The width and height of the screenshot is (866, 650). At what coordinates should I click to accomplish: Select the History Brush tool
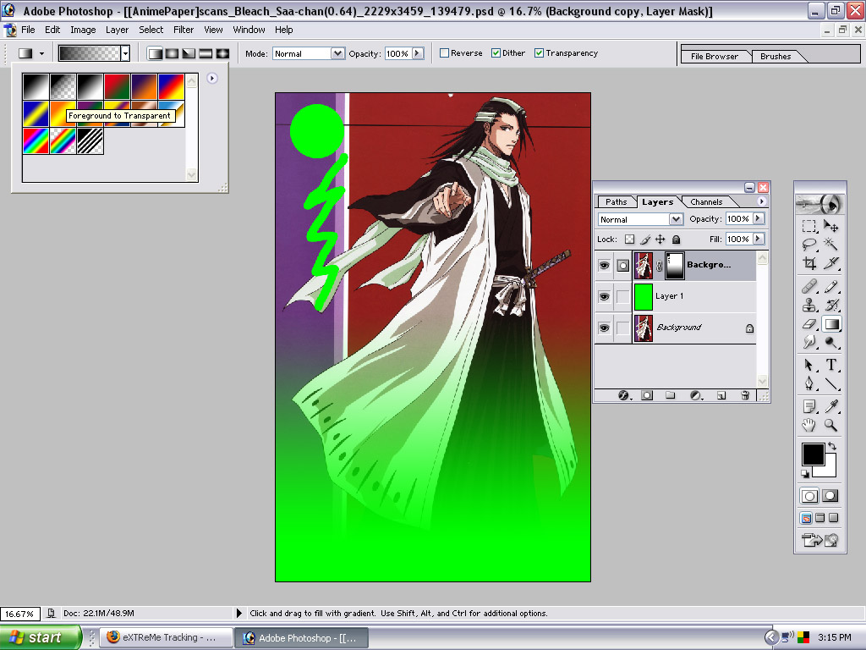[830, 305]
